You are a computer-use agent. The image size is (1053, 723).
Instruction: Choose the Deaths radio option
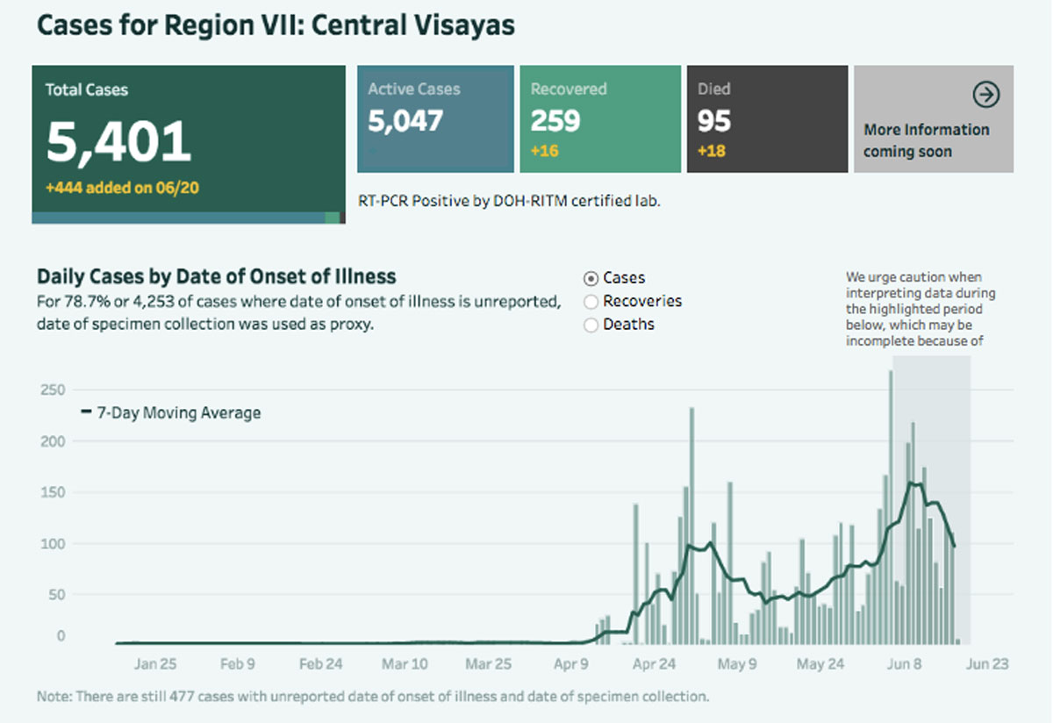pos(591,325)
